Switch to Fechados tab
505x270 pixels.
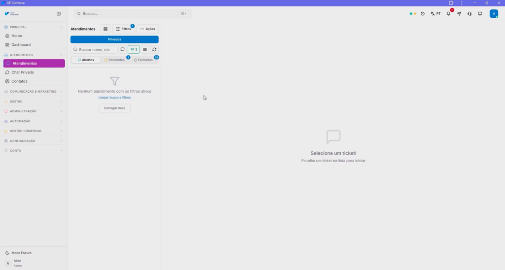tap(144, 60)
